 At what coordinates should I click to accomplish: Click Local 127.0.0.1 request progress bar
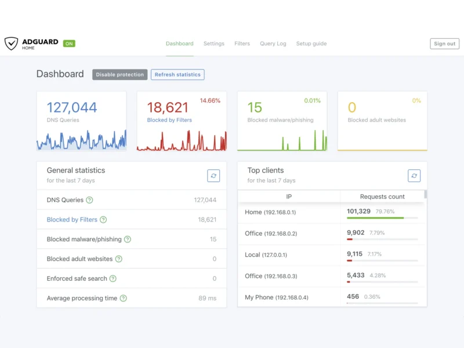pyautogui.click(x=382, y=260)
